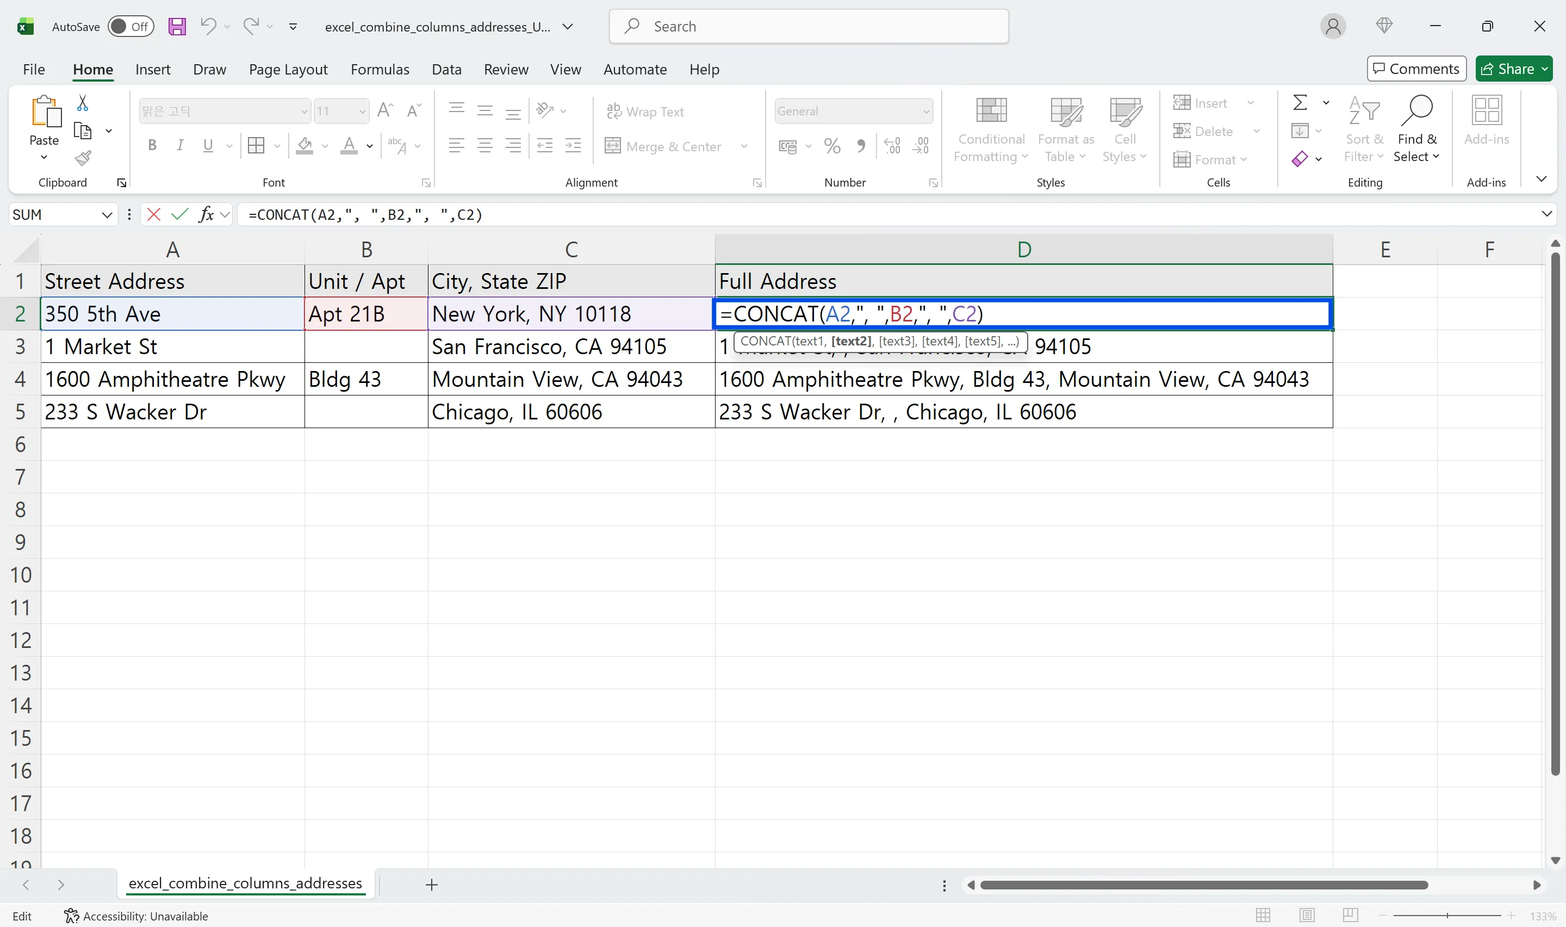Screen dimensions: 1566x927
Task: Expand the fill color dropdown arrow
Action: pos(325,146)
